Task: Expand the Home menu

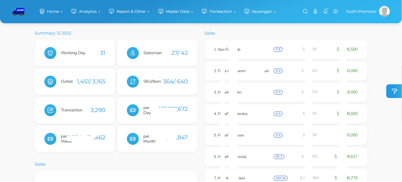Action: 51,11
